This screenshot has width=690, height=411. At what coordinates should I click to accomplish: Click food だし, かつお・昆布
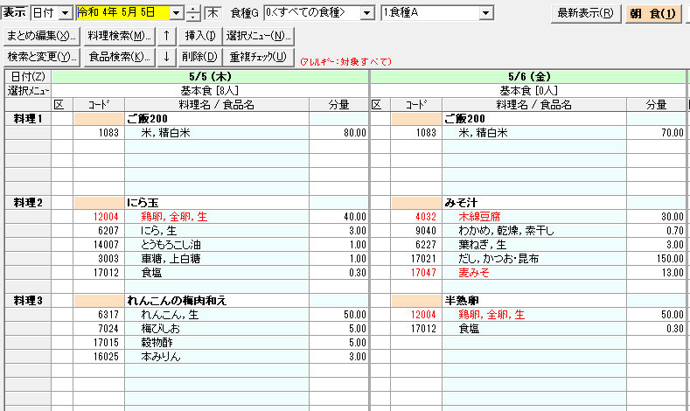coord(498,259)
